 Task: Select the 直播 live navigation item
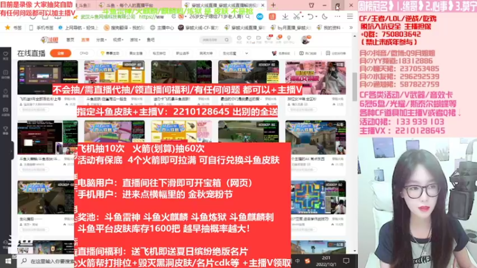(85, 40)
